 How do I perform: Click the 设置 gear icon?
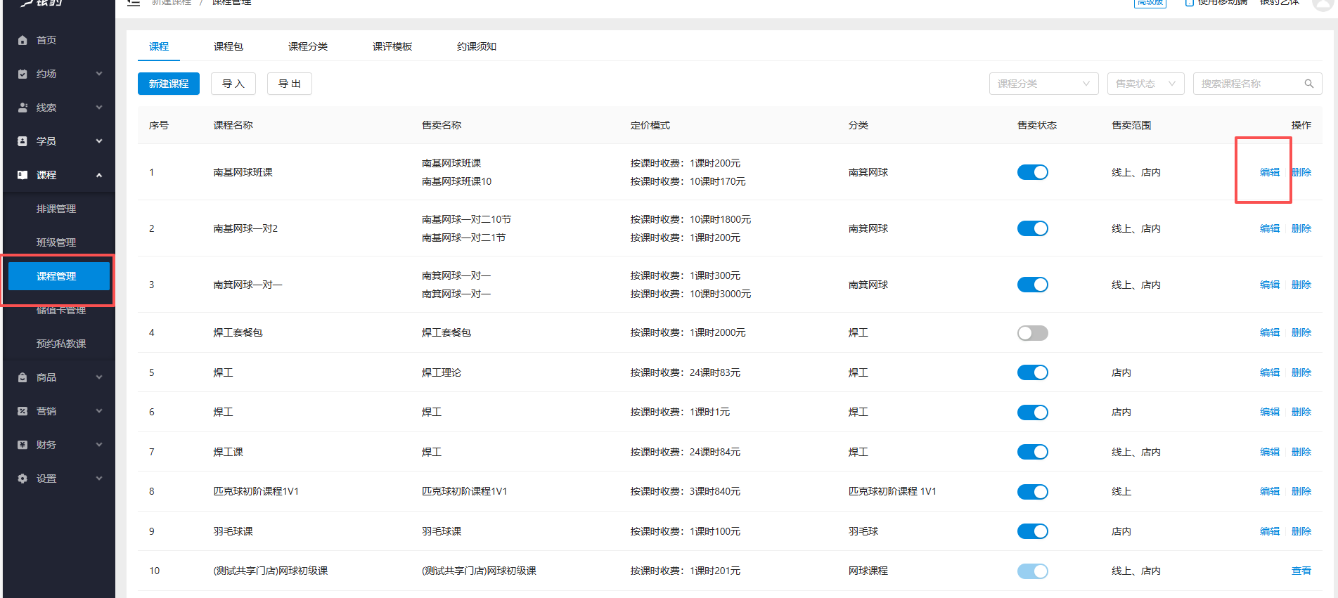tap(22, 479)
